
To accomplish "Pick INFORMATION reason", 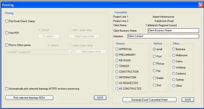I will tap(117, 77).
